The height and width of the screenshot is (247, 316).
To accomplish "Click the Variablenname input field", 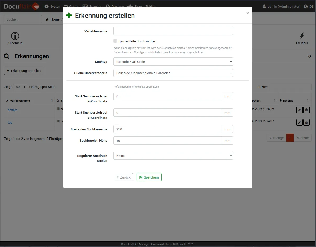I will (173, 31).
